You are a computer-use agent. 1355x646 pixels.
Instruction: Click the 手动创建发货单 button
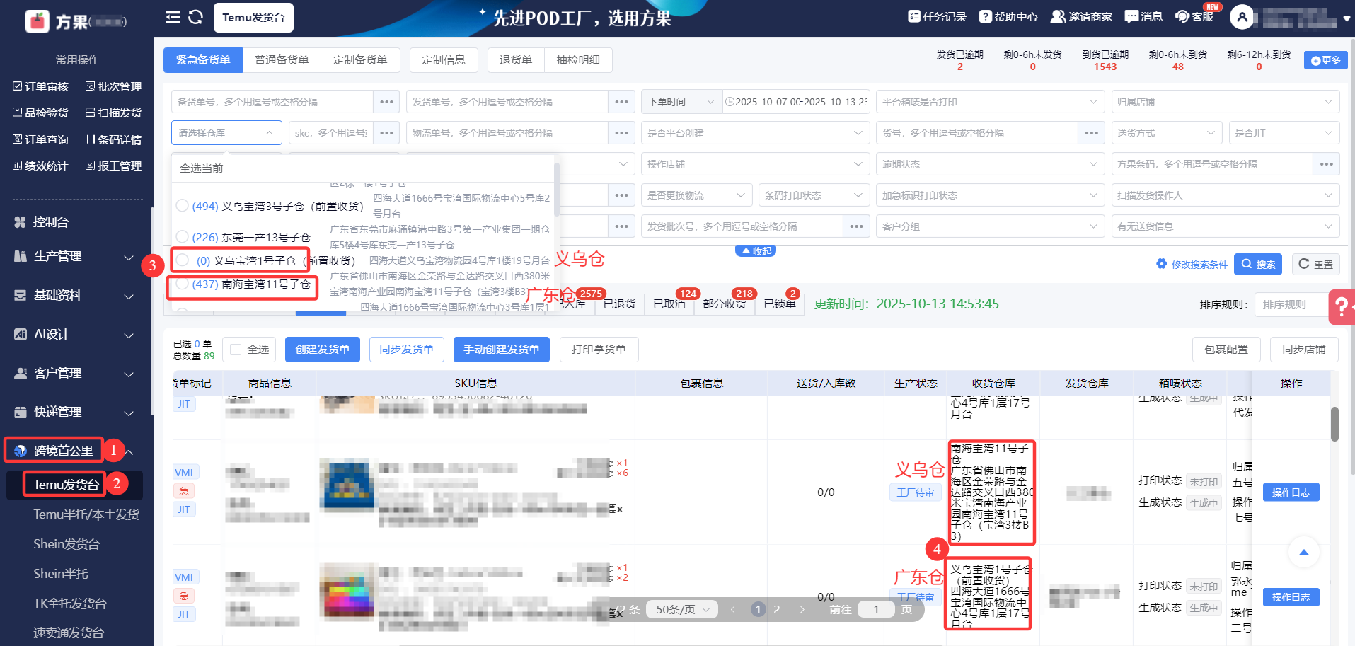pyautogui.click(x=502, y=350)
